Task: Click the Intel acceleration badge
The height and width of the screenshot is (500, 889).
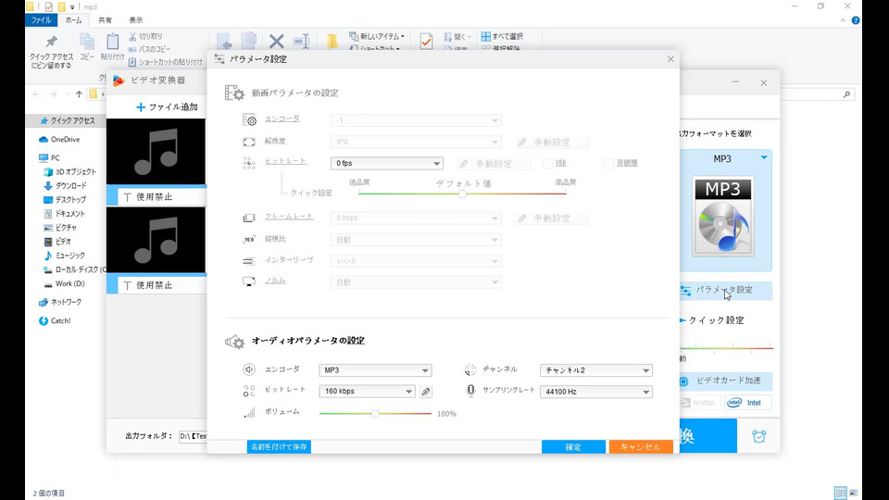Action: click(x=746, y=403)
